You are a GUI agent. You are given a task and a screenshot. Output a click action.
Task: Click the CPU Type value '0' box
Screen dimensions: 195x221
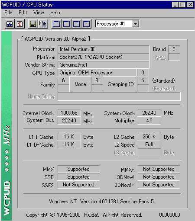(143, 73)
